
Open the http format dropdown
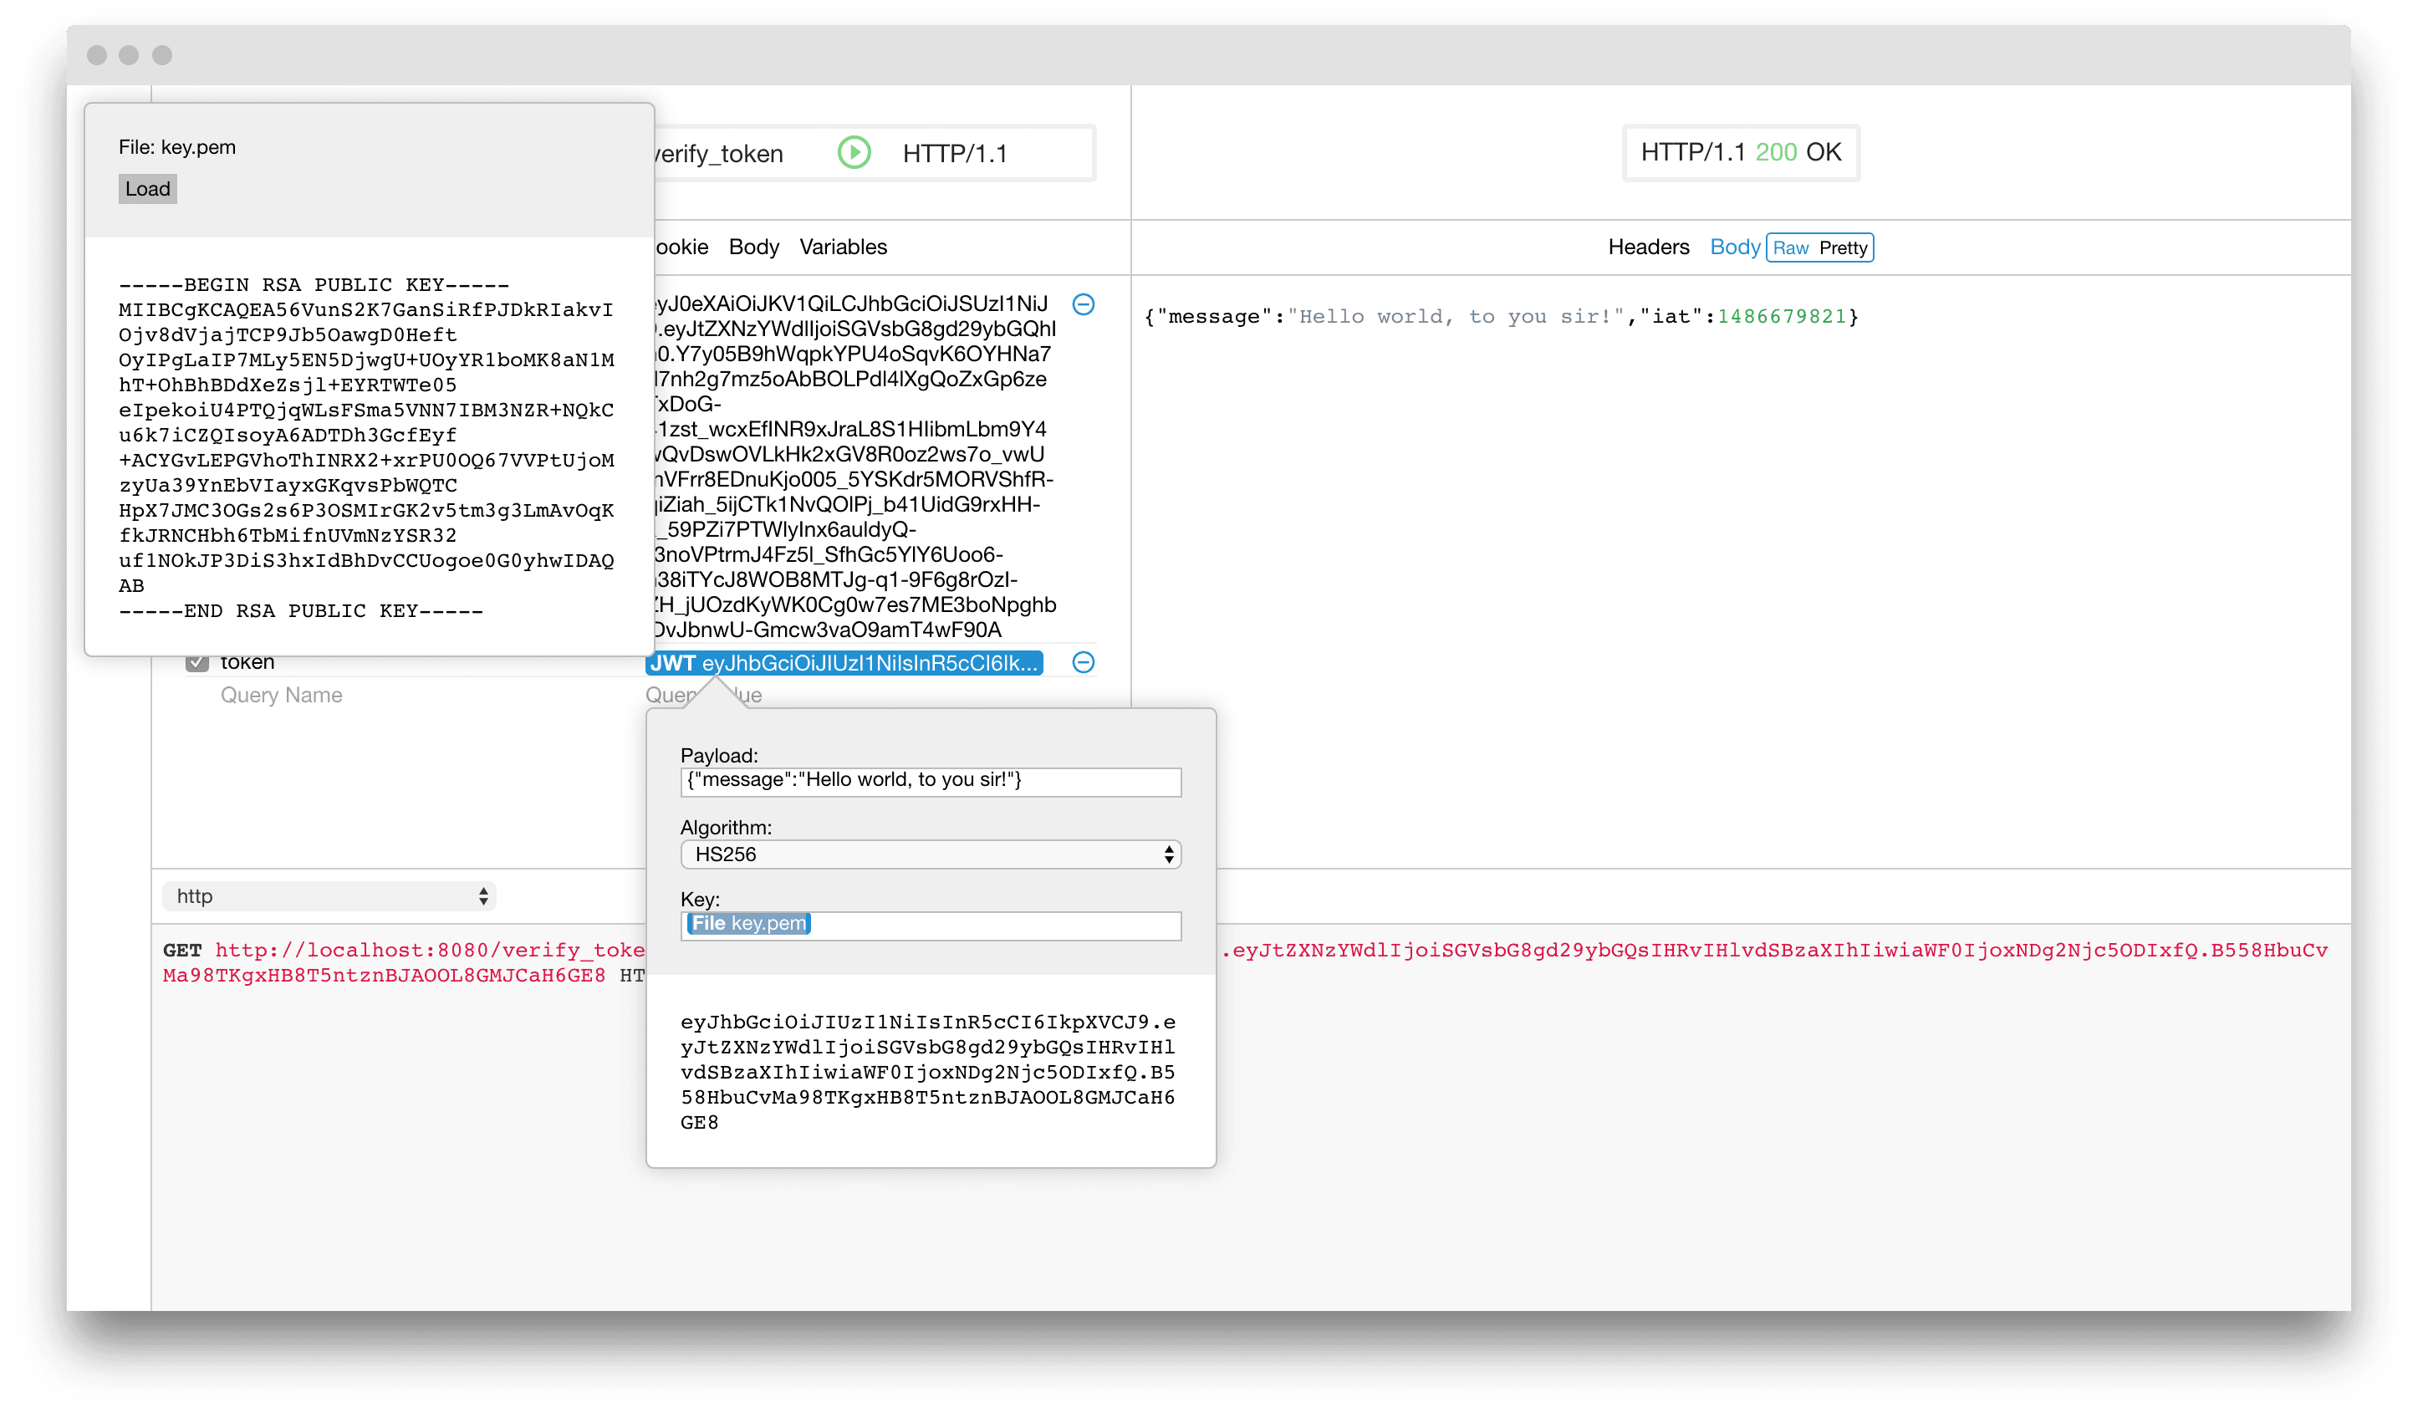329,896
